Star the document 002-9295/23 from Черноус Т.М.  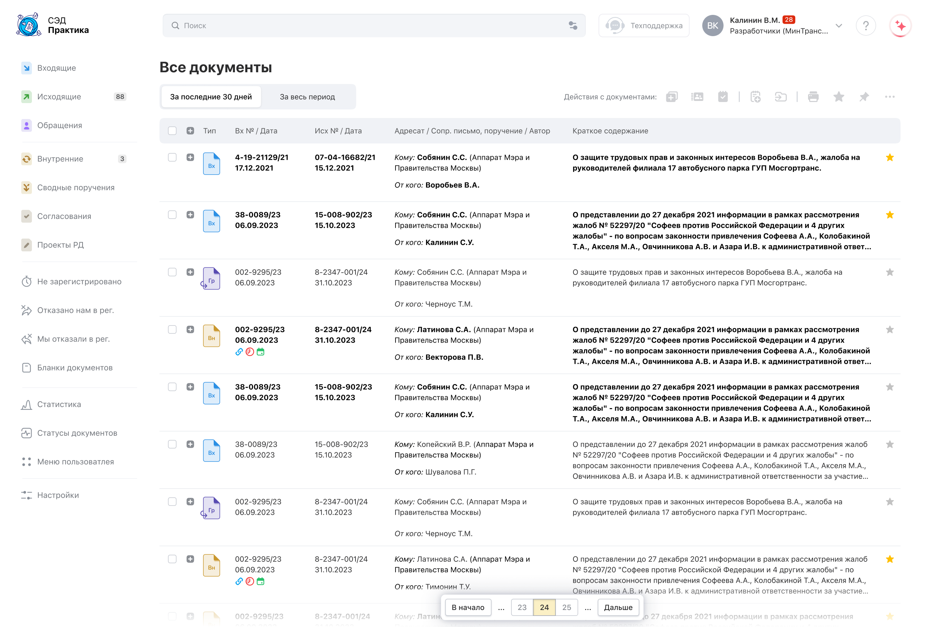point(890,272)
